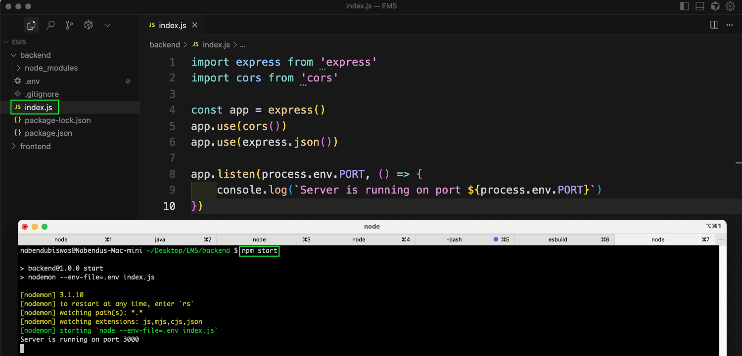This screenshot has height=356, width=742.
Task: Open the Source Control branch icon
Action: coord(69,25)
